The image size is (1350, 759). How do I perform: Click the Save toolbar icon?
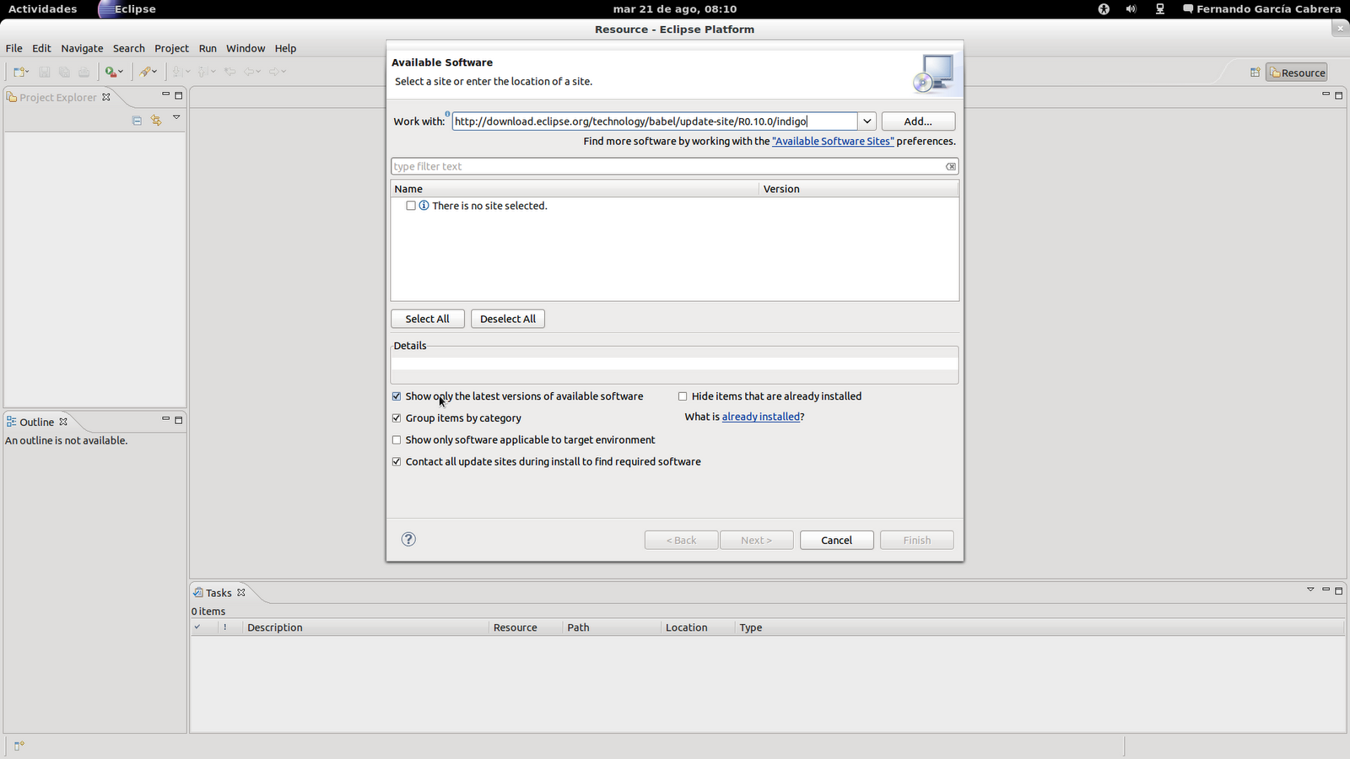click(x=45, y=72)
